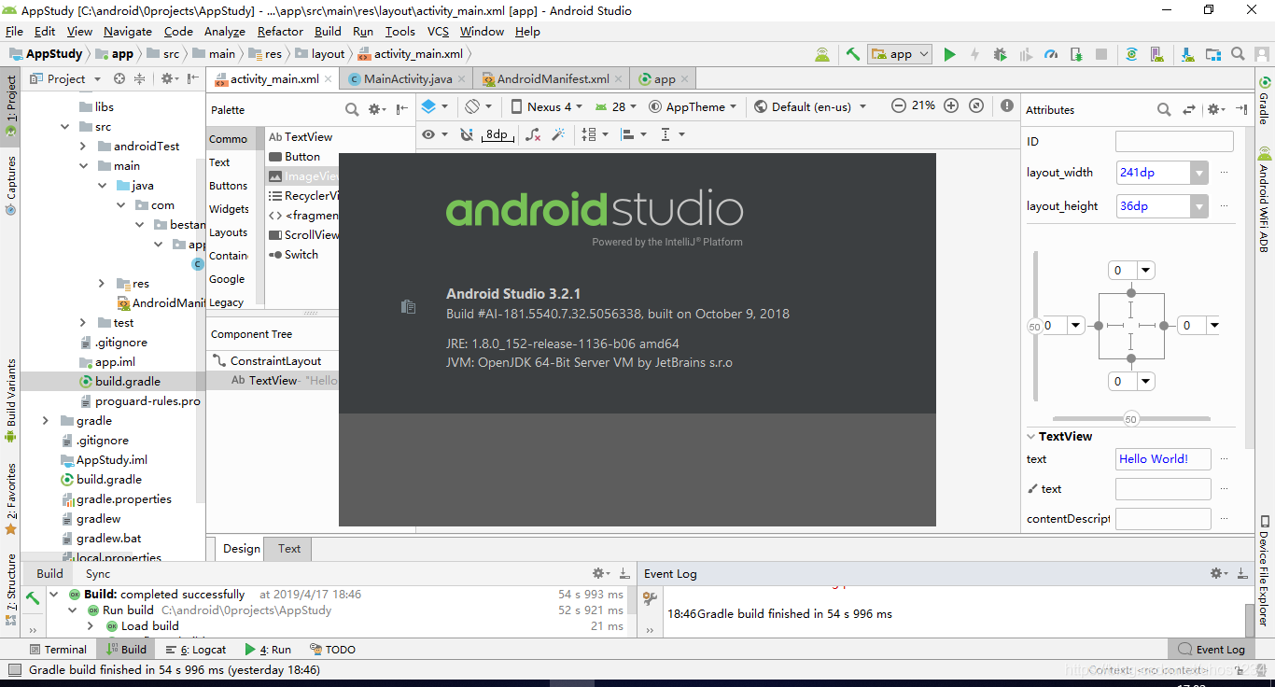Click the ID input field in Attributes

[1174, 142]
